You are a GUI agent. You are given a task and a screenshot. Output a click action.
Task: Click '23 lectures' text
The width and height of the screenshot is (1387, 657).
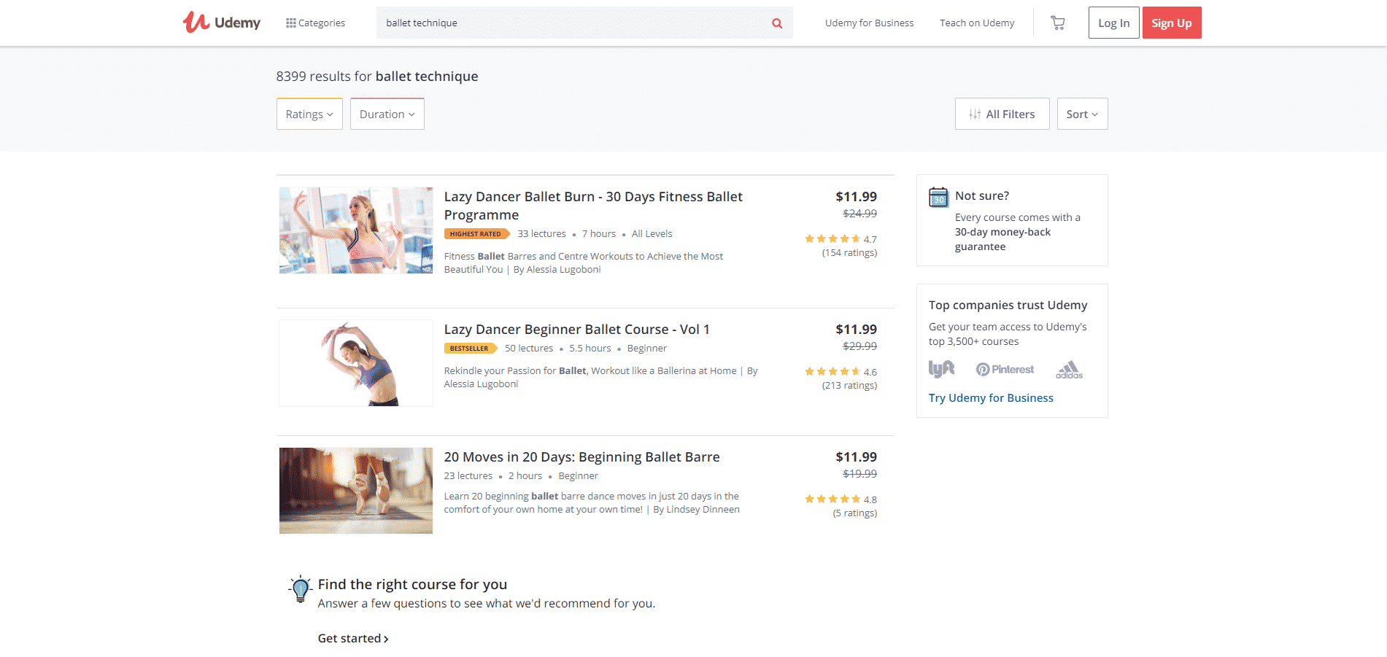[468, 476]
